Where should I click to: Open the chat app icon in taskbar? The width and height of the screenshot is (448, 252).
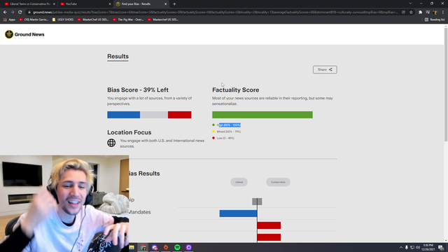coord(155,247)
